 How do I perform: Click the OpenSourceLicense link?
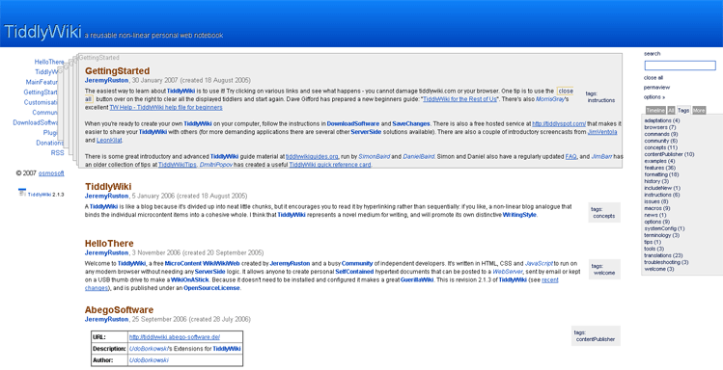point(211,288)
